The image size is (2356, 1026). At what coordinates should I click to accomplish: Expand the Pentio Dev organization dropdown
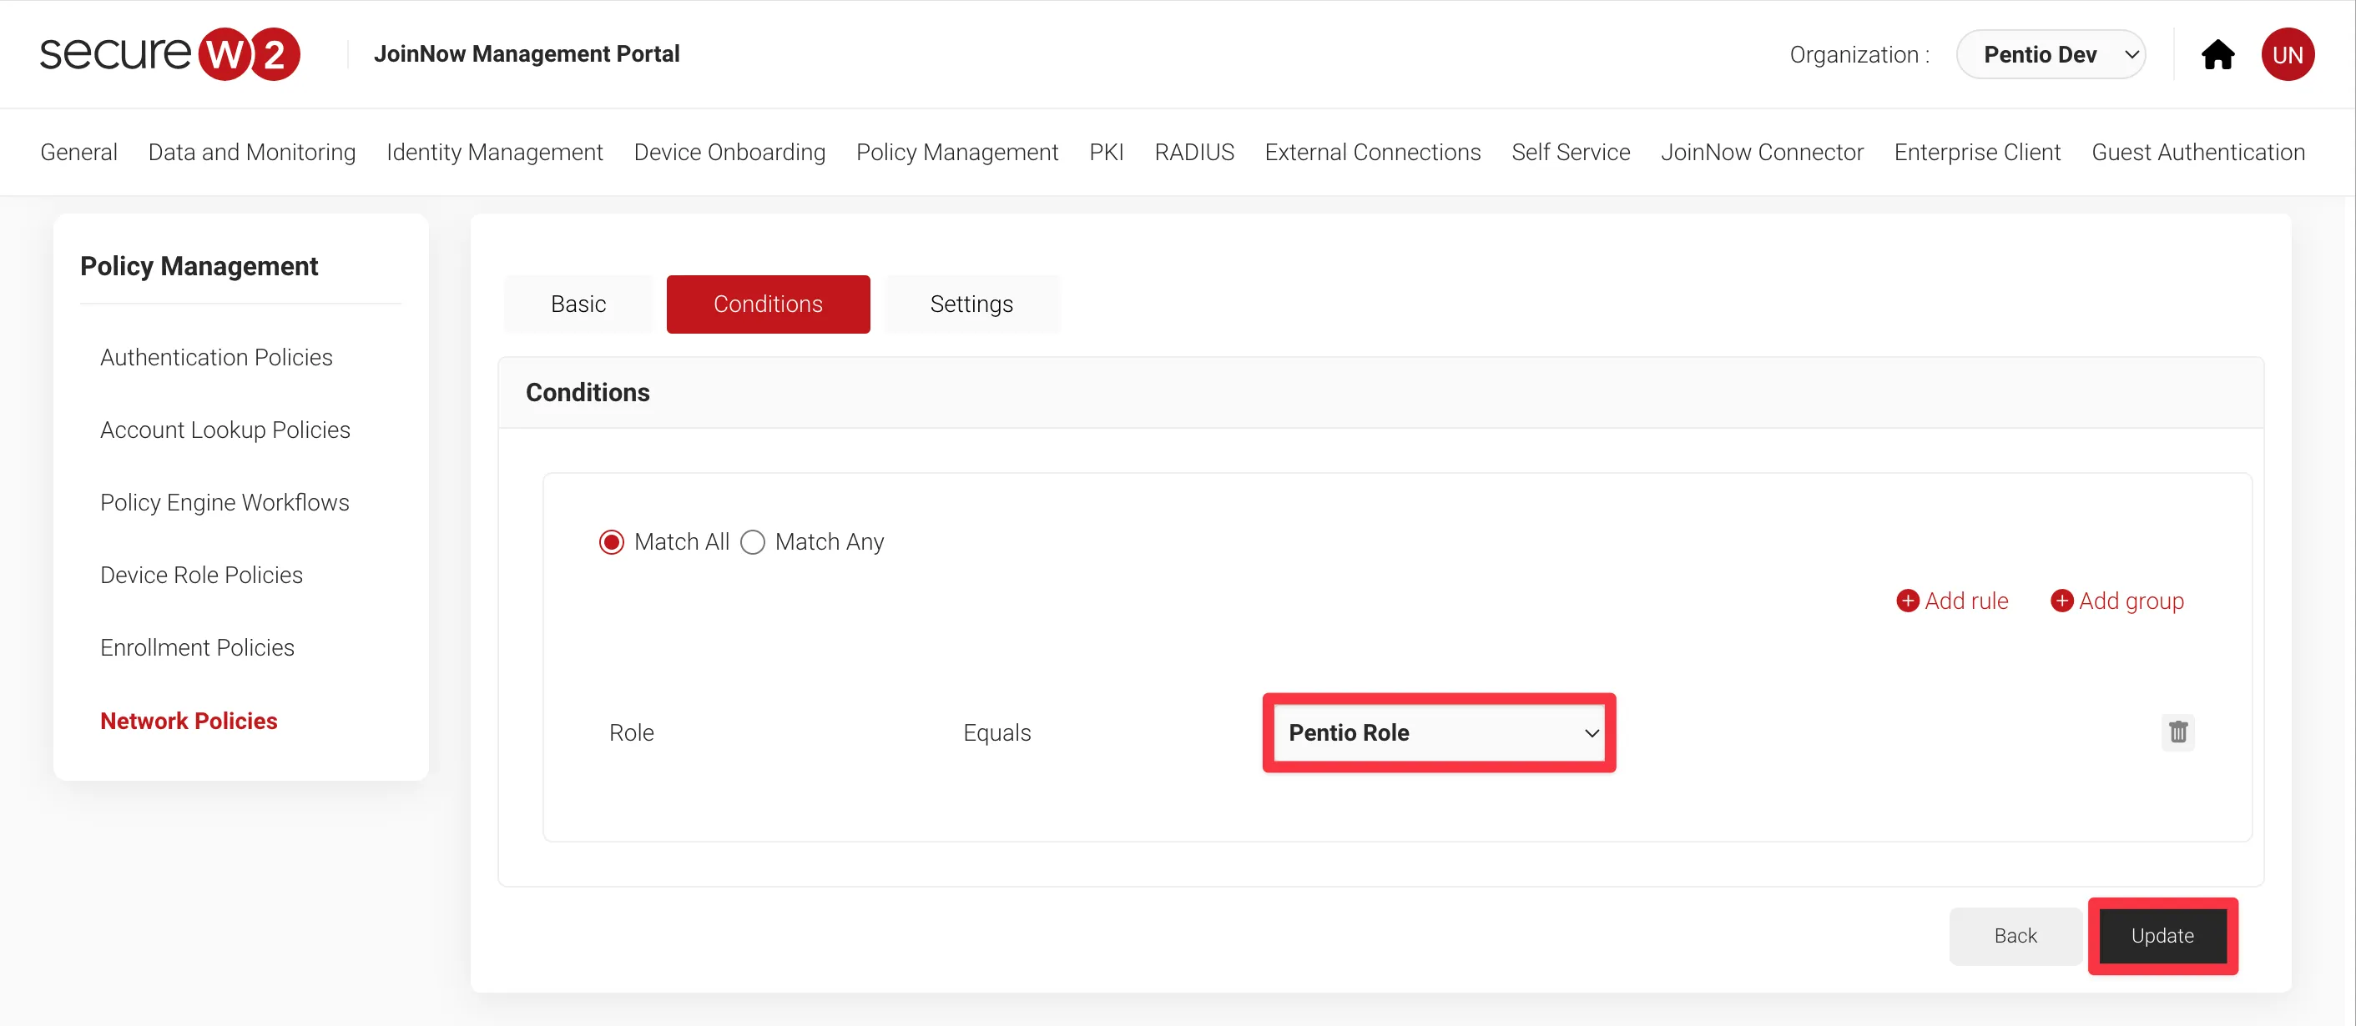coord(2051,55)
